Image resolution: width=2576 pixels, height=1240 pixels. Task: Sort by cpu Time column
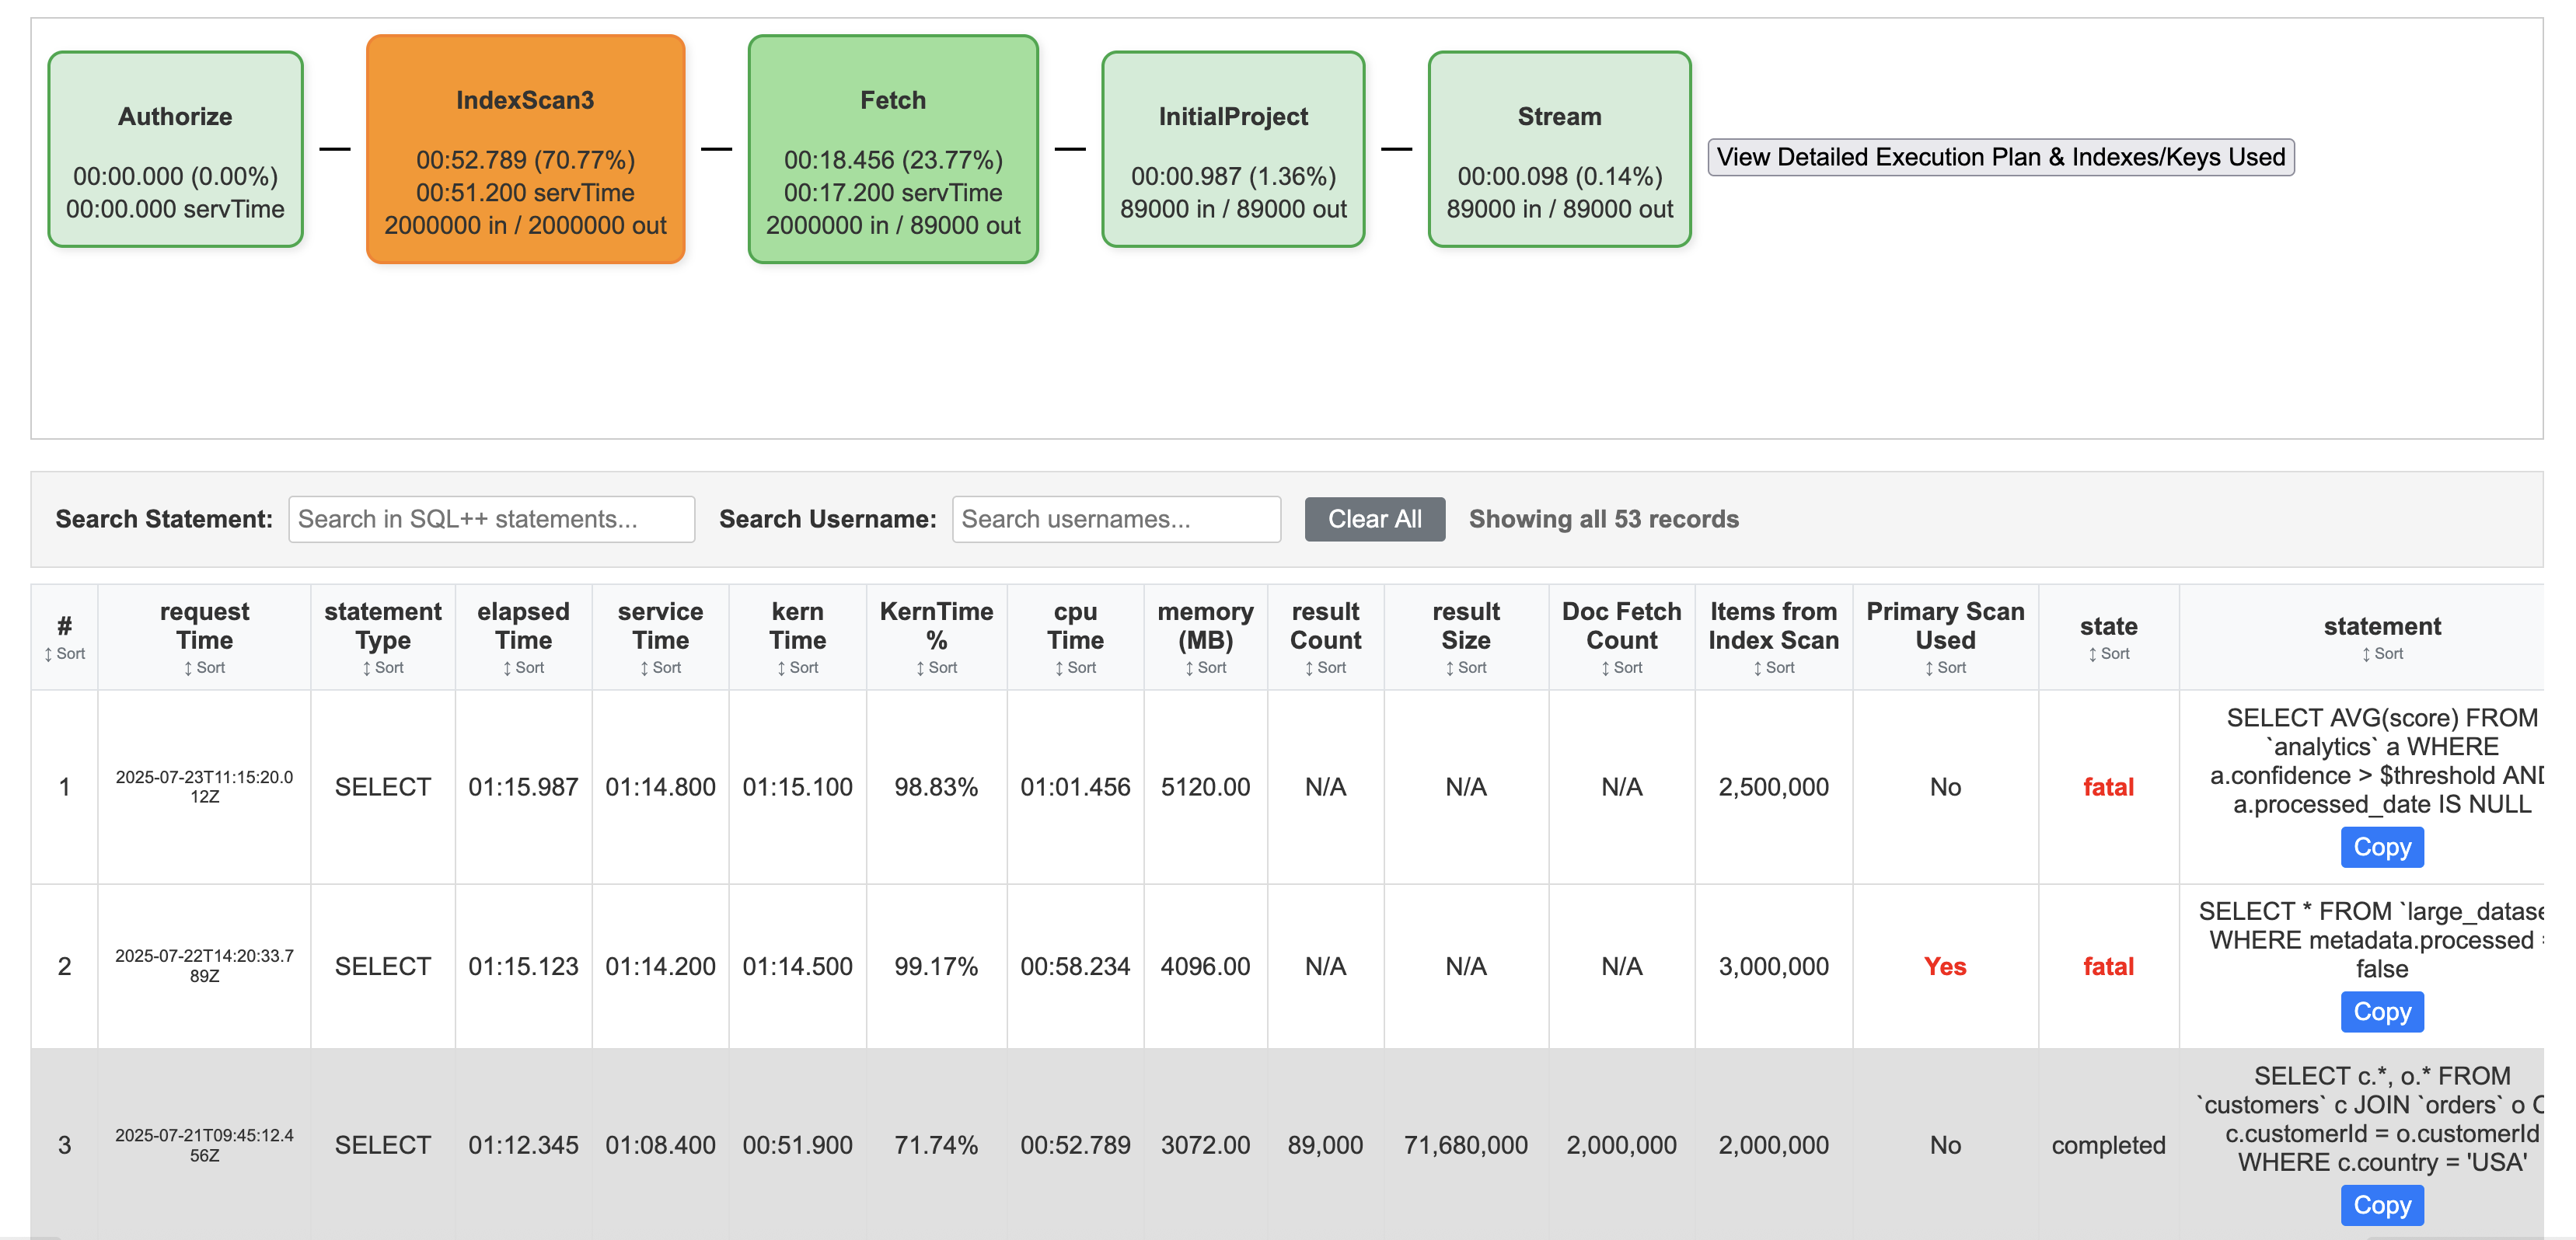coord(1075,667)
